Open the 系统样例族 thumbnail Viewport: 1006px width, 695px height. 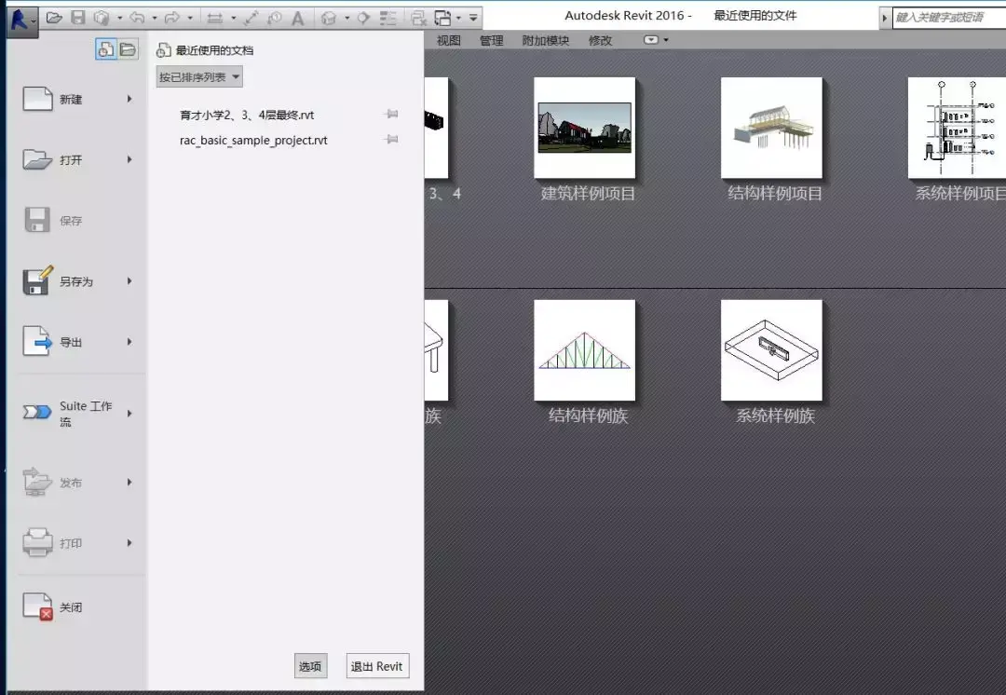click(x=771, y=350)
